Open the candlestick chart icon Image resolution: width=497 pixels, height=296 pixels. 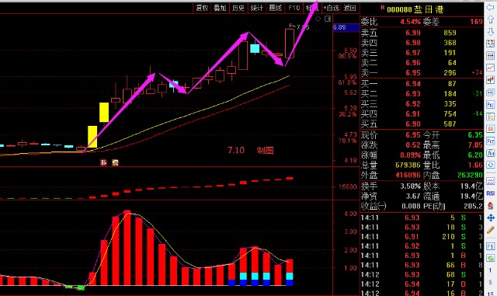click(x=490, y=79)
